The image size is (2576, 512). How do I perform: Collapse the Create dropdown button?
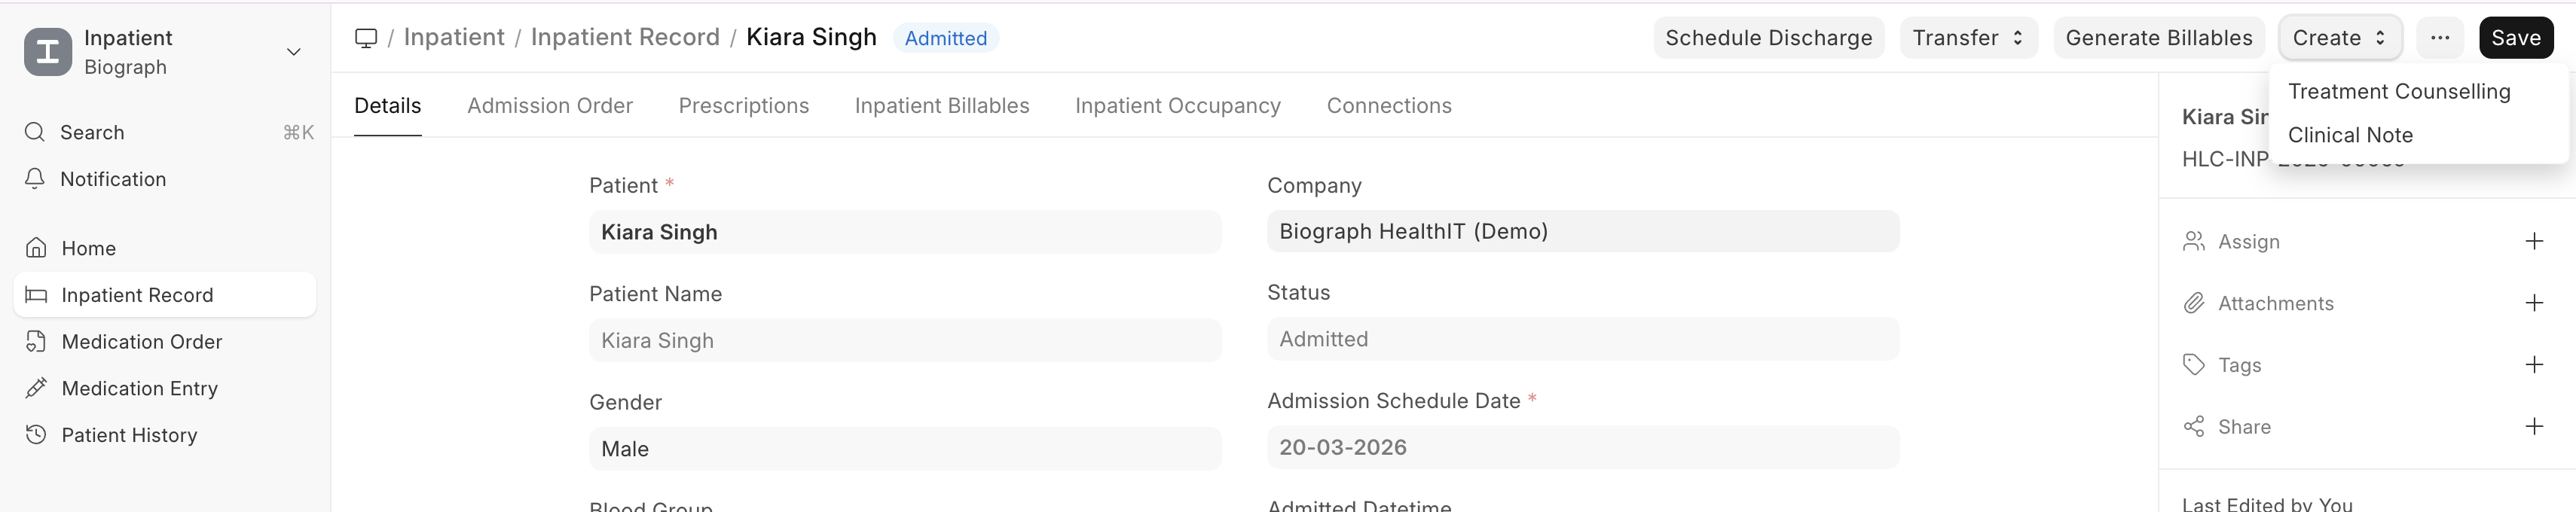coord(2338,38)
